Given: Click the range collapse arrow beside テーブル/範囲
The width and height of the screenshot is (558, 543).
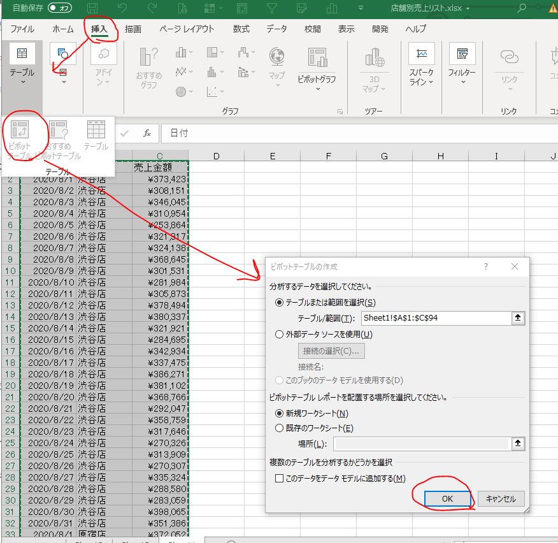Looking at the screenshot, I should point(519,318).
